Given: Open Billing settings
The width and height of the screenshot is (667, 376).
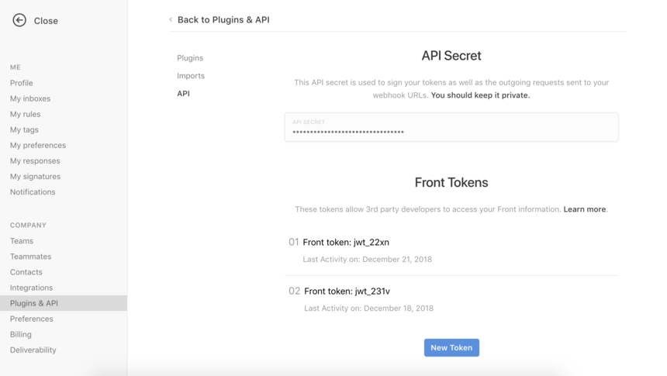Looking at the screenshot, I should coord(21,334).
